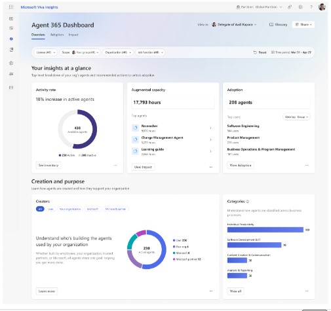The image size is (331, 311).
Task: Open the top sidebar panel icon
Action: point(11,18)
